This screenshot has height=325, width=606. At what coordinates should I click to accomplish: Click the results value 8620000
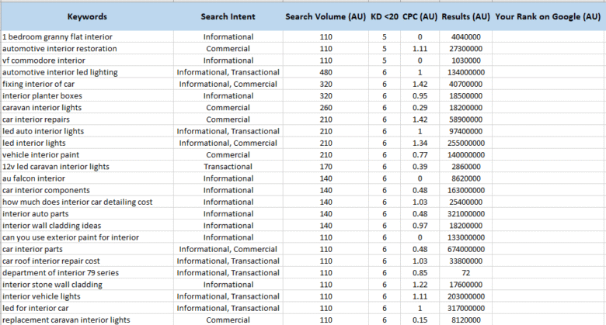click(x=465, y=178)
